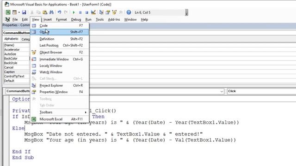Click the Break pause toolbar icon
Screen dimensions: 296x166
point(80,12)
